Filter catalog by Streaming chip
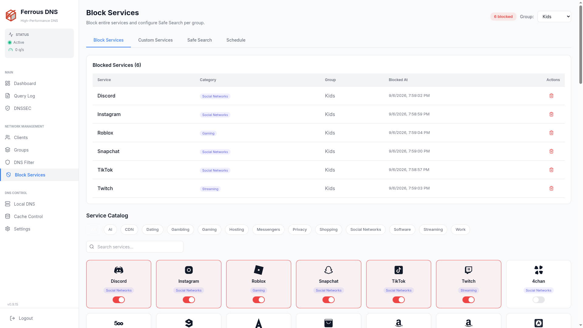This screenshot has width=583, height=328. coord(433,230)
